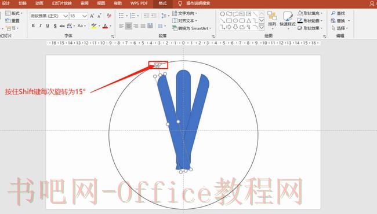Click the increase font size icon
The image size is (377, 214).
tap(92, 16)
